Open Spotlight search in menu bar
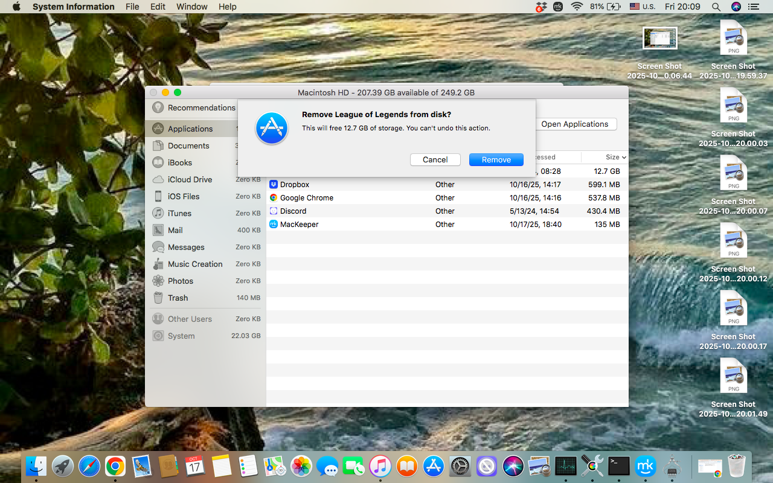Screen dimensions: 773x483 click(716, 7)
